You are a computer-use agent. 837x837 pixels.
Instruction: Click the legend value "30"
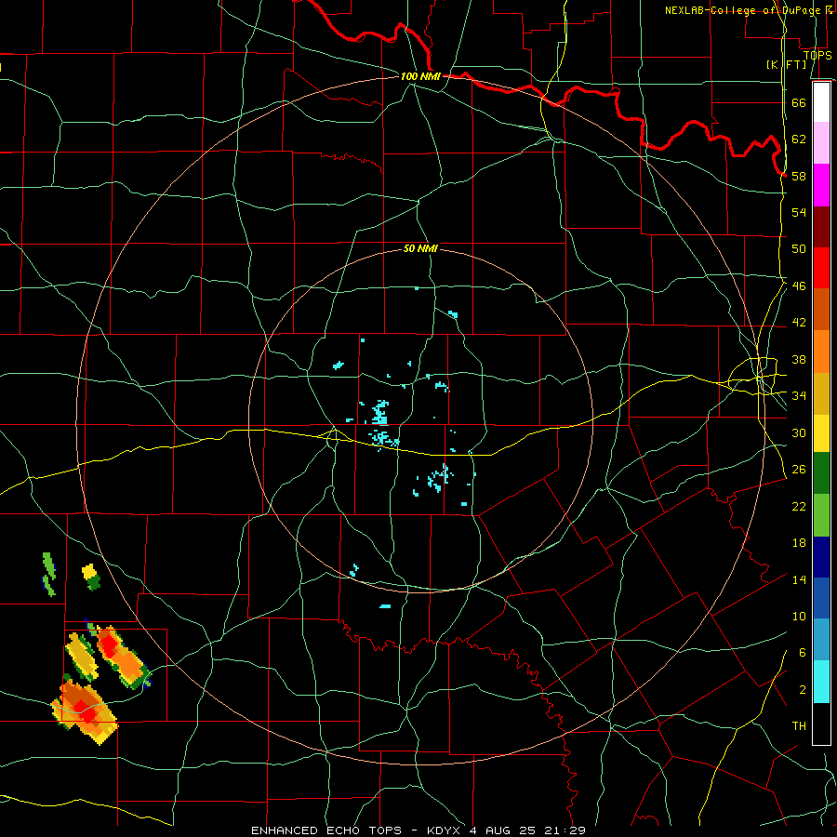point(799,432)
